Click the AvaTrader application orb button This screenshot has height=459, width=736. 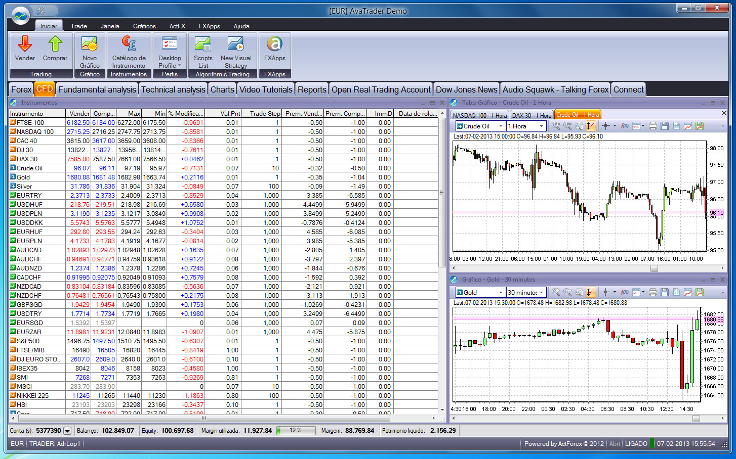tap(21, 16)
